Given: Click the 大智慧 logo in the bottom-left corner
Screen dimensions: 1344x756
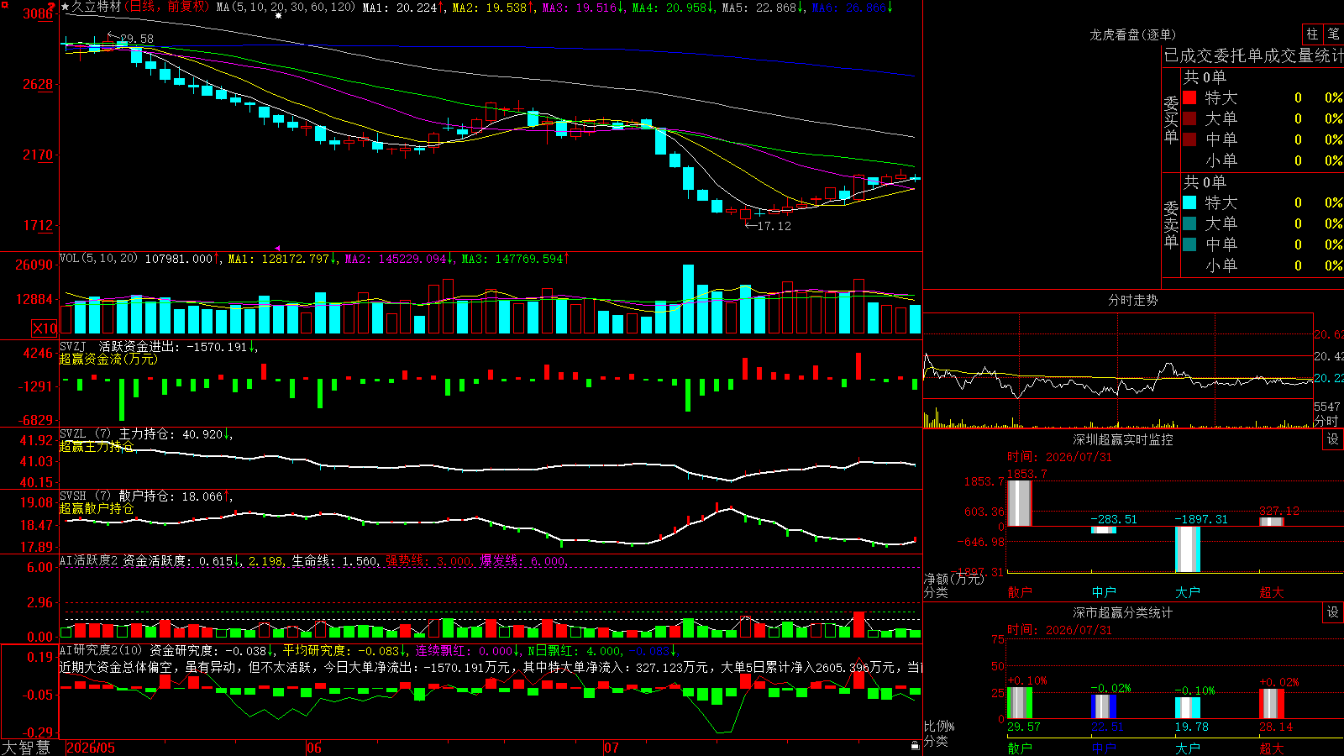Looking at the screenshot, I should tap(26, 748).
